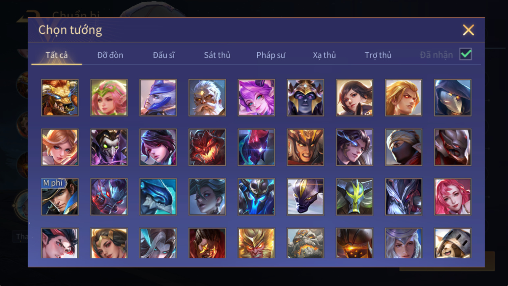The image size is (508, 286).
Task: Open the "Sát thủ" tab
Action: click(x=217, y=55)
